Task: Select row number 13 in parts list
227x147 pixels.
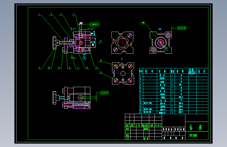Action: pos(141,112)
